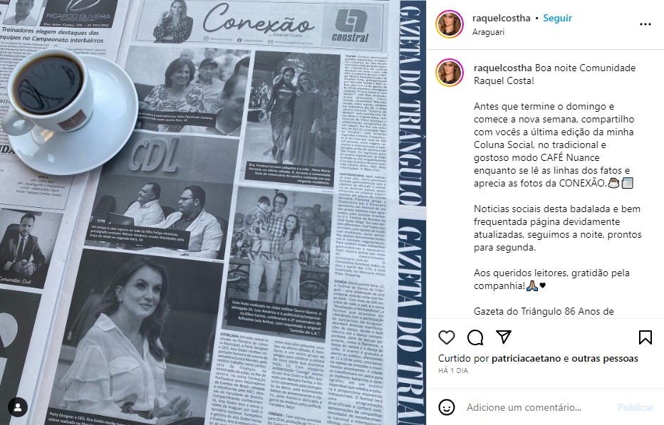Open comments with the speech bubble icon
664x425 pixels.
pyautogui.click(x=475, y=337)
